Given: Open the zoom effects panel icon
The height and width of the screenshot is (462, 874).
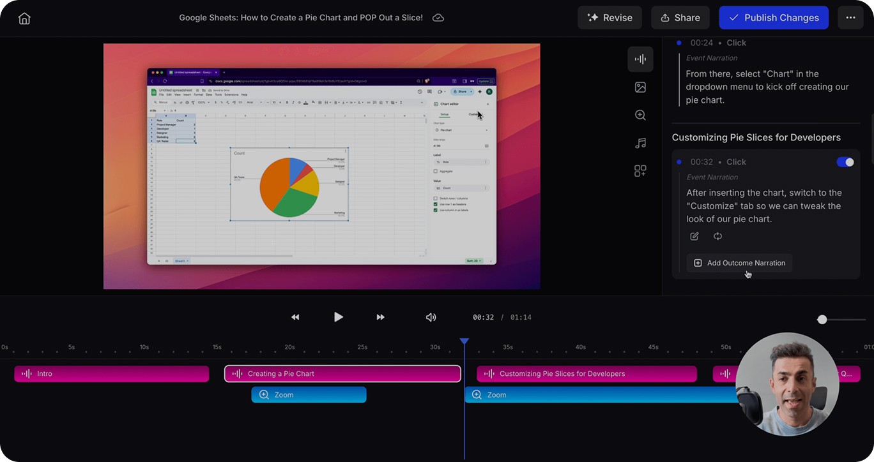Looking at the screenshot, I should click(x=640, y=115).
